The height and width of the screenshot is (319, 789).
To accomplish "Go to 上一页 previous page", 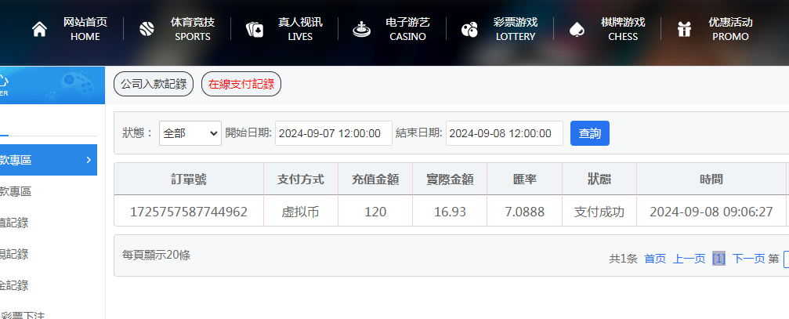I will pos(689,259).
